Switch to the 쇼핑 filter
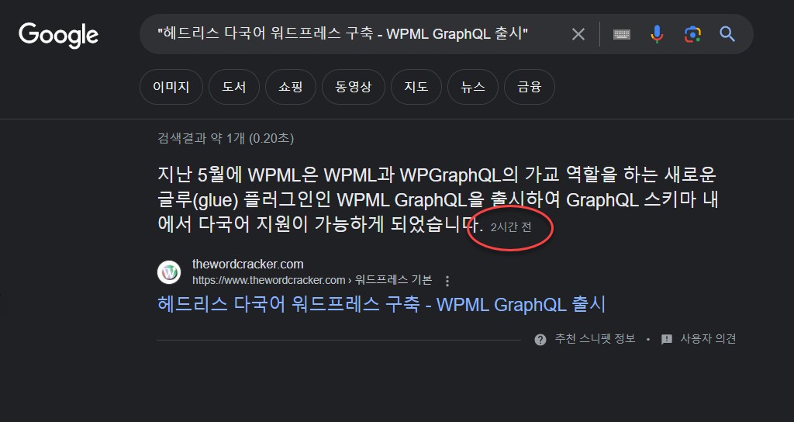 tap(291, 87)
